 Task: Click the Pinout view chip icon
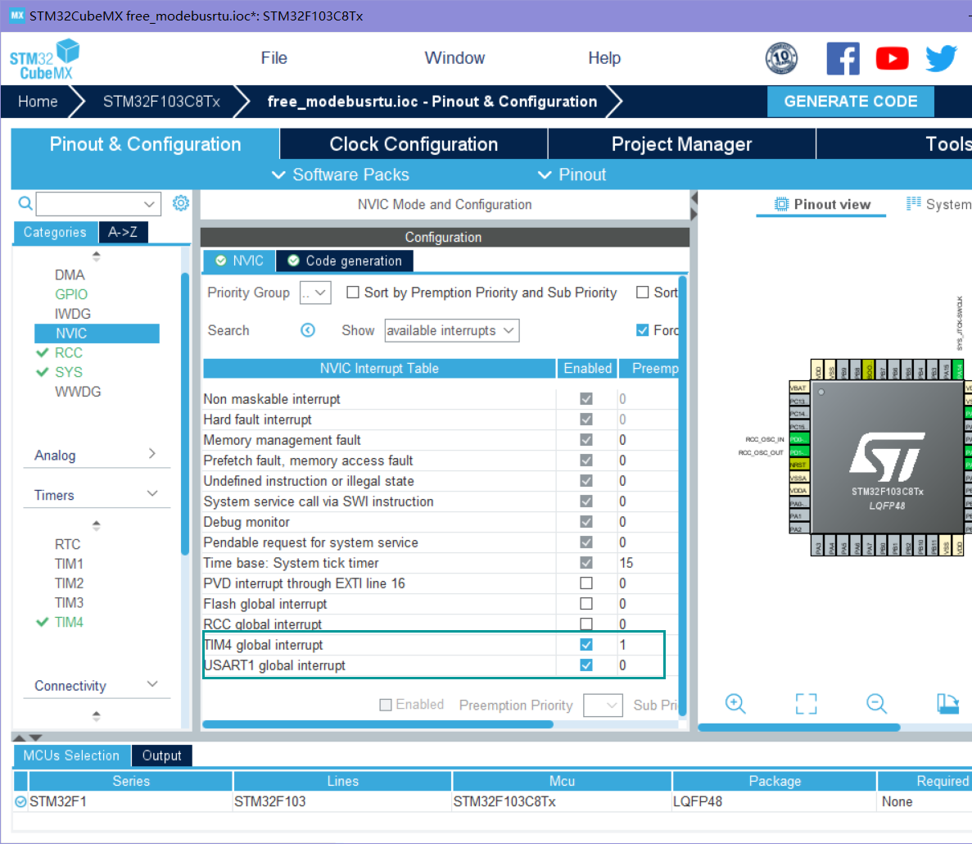[781, 204]
